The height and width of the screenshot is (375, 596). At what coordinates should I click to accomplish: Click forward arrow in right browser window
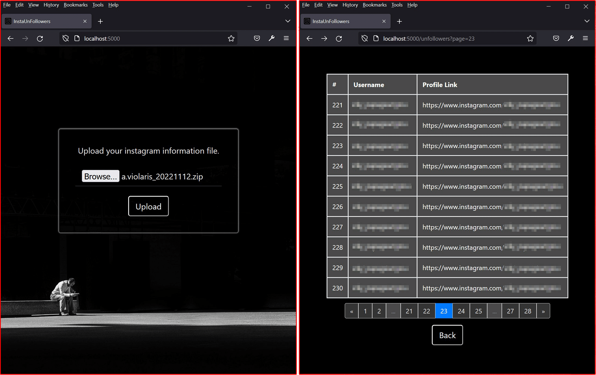(x=324, y=39)
